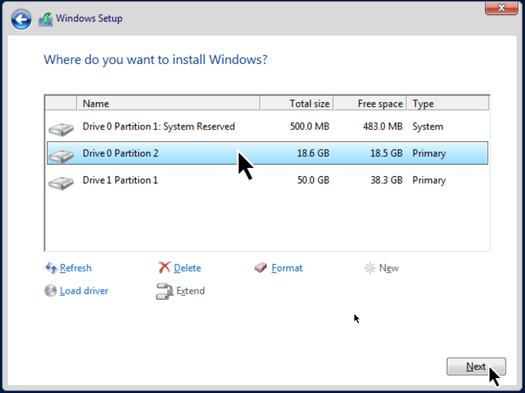
Task: Click the Windows Setup title text
Action: point(89,18)
